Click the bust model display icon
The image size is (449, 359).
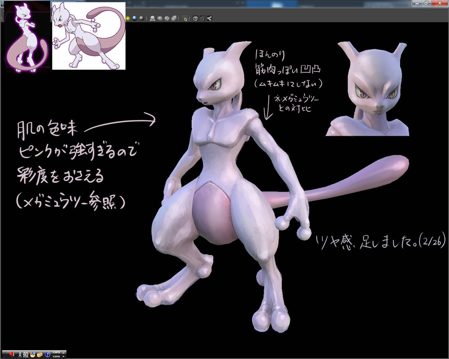[x=153, y=18]
